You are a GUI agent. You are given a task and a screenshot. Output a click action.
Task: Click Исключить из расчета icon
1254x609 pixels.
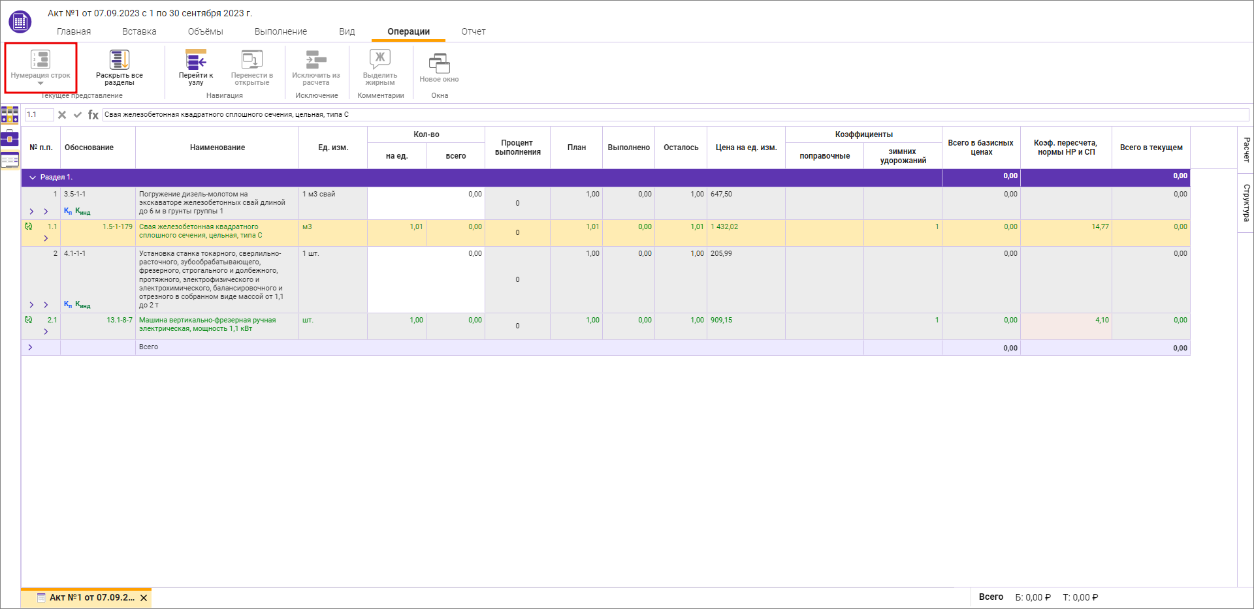316,67
